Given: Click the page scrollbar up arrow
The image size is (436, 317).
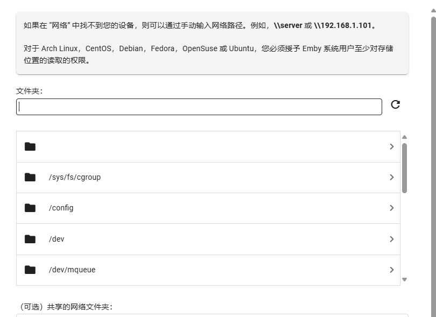Looking at the screenshot, I should pyautogui.click(x=433, y=11).
